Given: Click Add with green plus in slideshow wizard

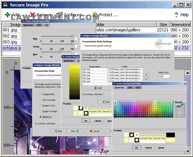Looking at the screenshot, I should point(98,88).
